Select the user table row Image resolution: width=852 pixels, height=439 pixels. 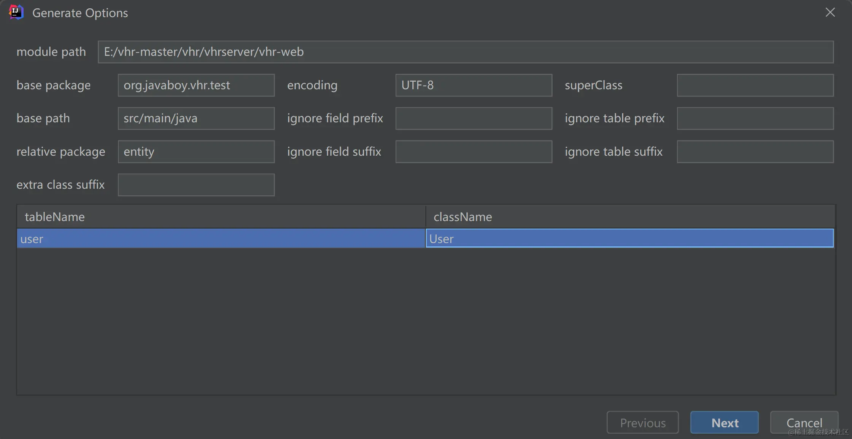[221, 238]
